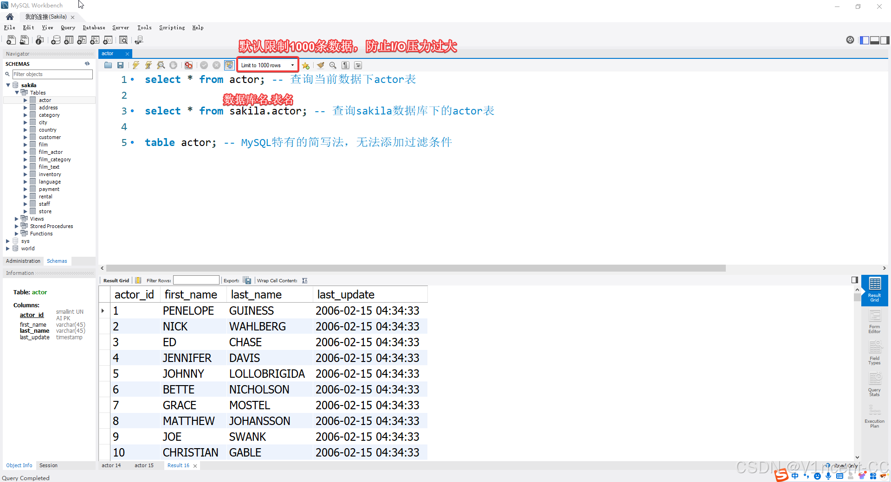Execute the whole script lightning icon
The height and width of the screenshot is (482, 891).
tap(136, 65)
